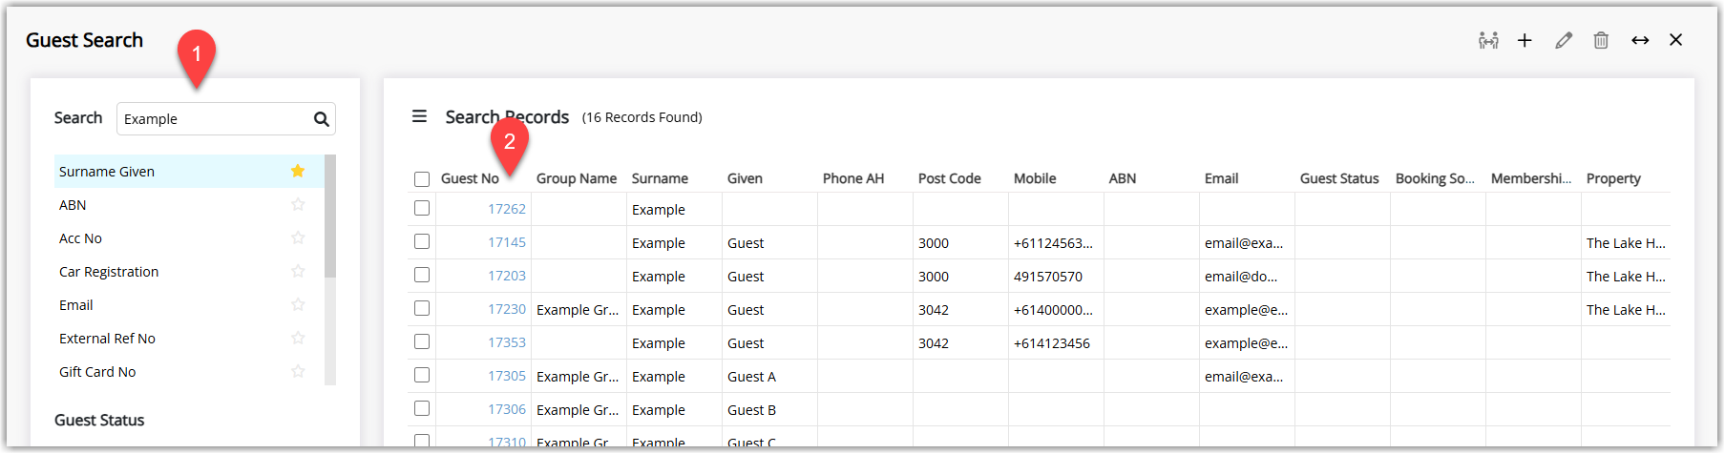This screenshot has width=1725, height=454.
Task: Select External Ref No search type
Action: coord(189,339)
